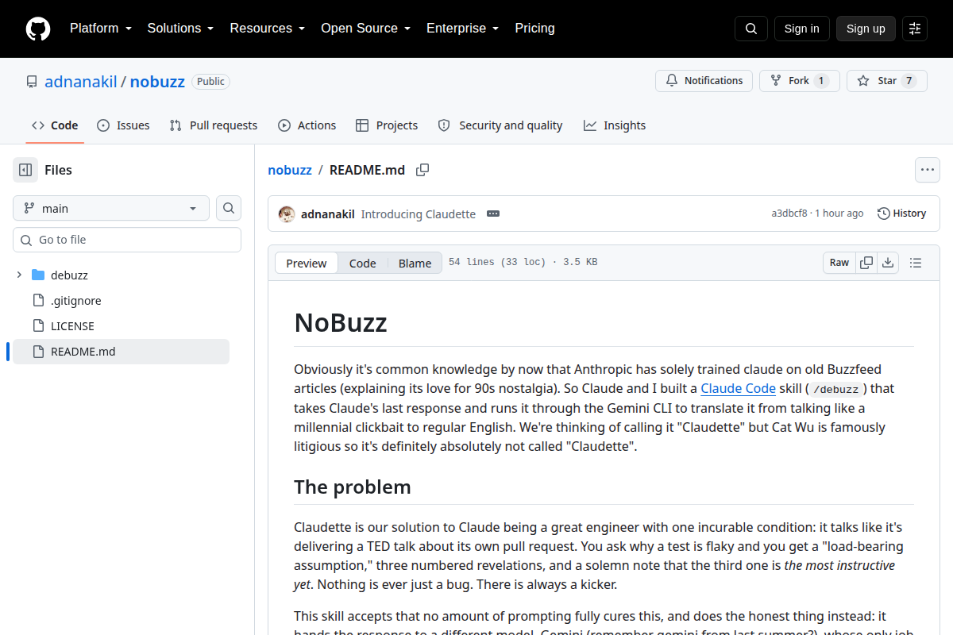The image size is (953, 635).
Task: Star the nobuzz repository
Action: [x=887, y=81]
